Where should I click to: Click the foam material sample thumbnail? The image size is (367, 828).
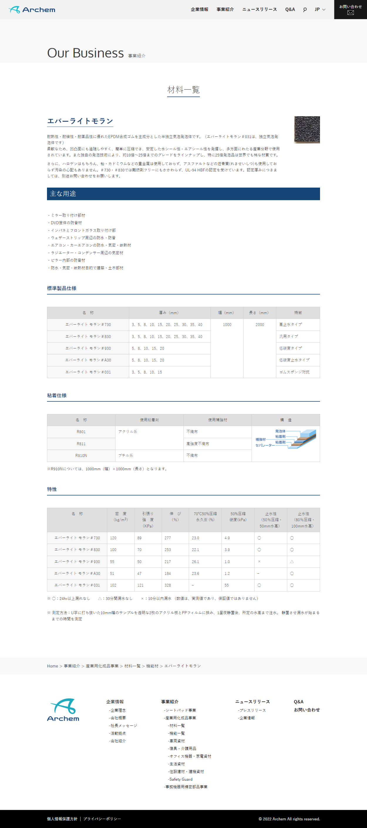pos(307,130)
